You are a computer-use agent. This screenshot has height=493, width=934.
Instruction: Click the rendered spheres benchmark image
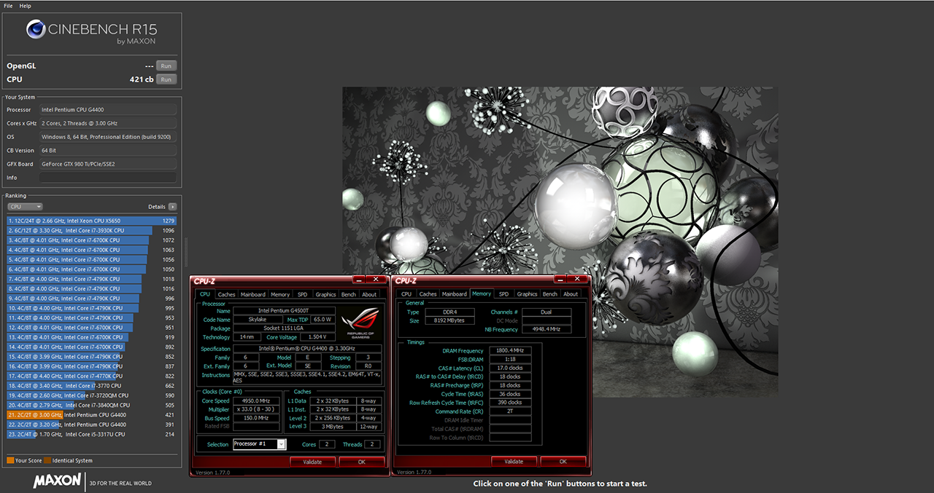560,242
